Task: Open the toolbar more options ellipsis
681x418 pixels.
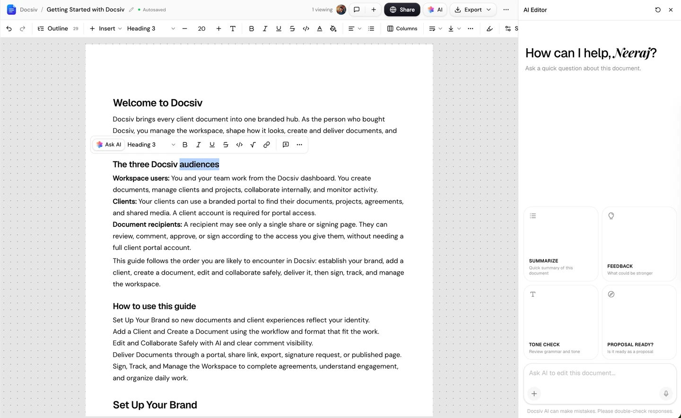Action: pyautogui.click(x=471, y=28)
